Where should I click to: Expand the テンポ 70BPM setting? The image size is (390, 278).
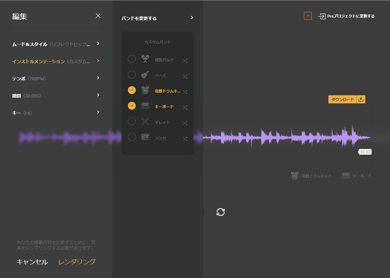56,78
